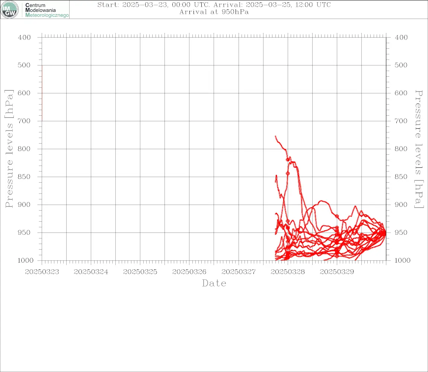Click the trajectory convergence point at 950 hPa arrival
Image resolution: width=428 pixels, height=372 pixels.
pyautogui.click(x=385, y=233)
